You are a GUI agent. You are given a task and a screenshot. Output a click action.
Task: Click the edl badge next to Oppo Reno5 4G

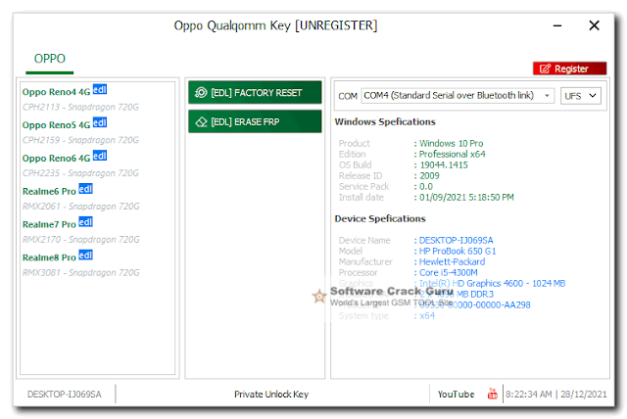point(100,122)
